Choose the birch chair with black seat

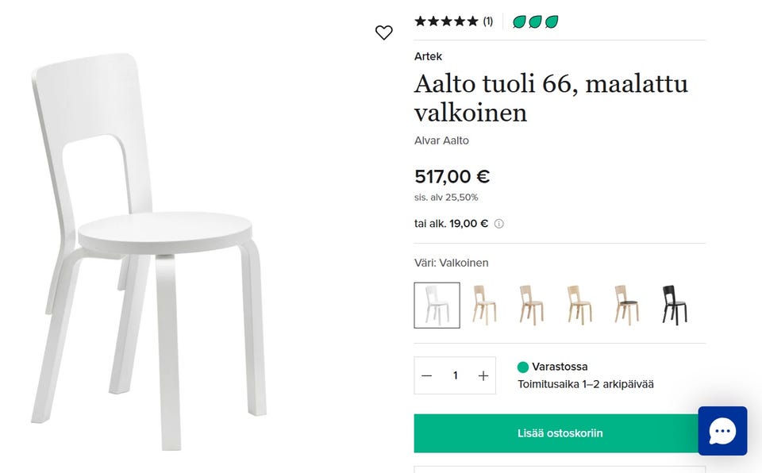(626, 305)
